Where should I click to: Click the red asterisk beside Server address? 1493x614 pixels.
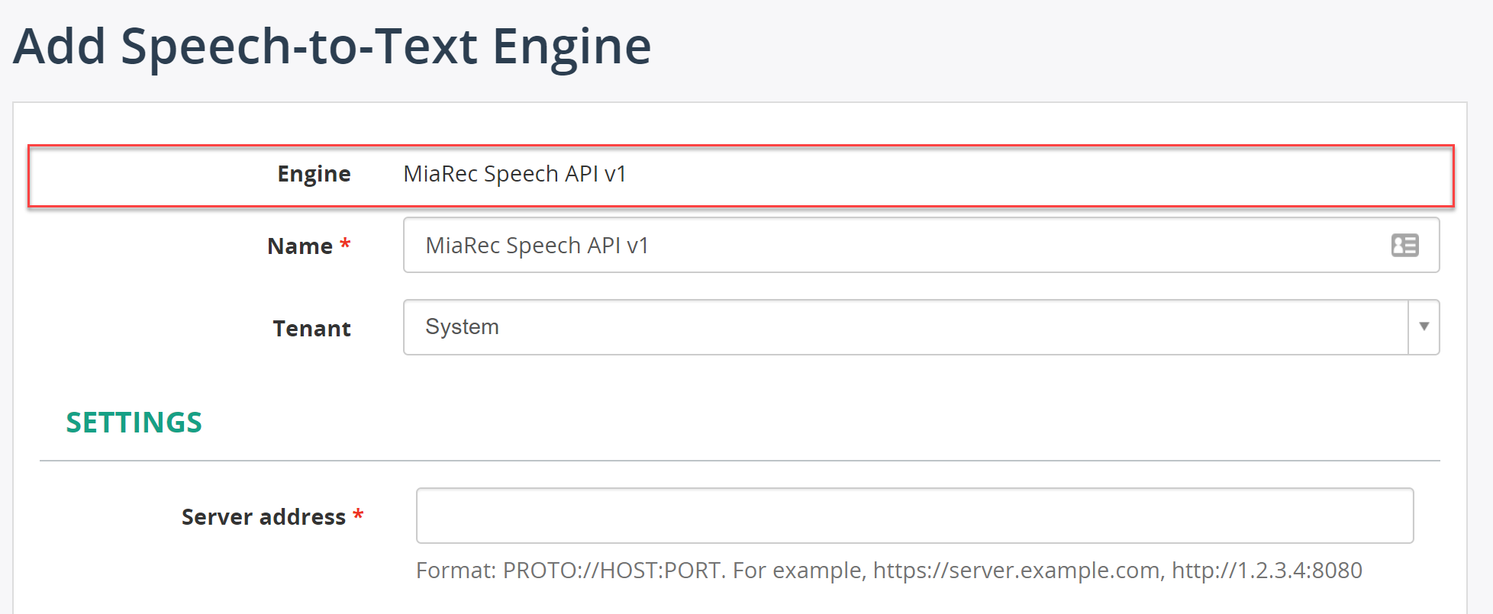click(x=358, y=514)
